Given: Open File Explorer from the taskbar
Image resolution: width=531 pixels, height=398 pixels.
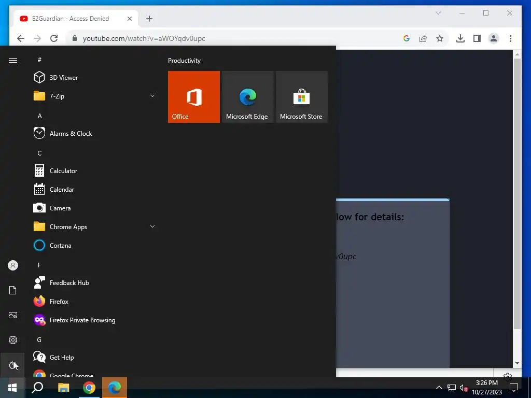Looking at the screenshot, I should pos(63,388).
